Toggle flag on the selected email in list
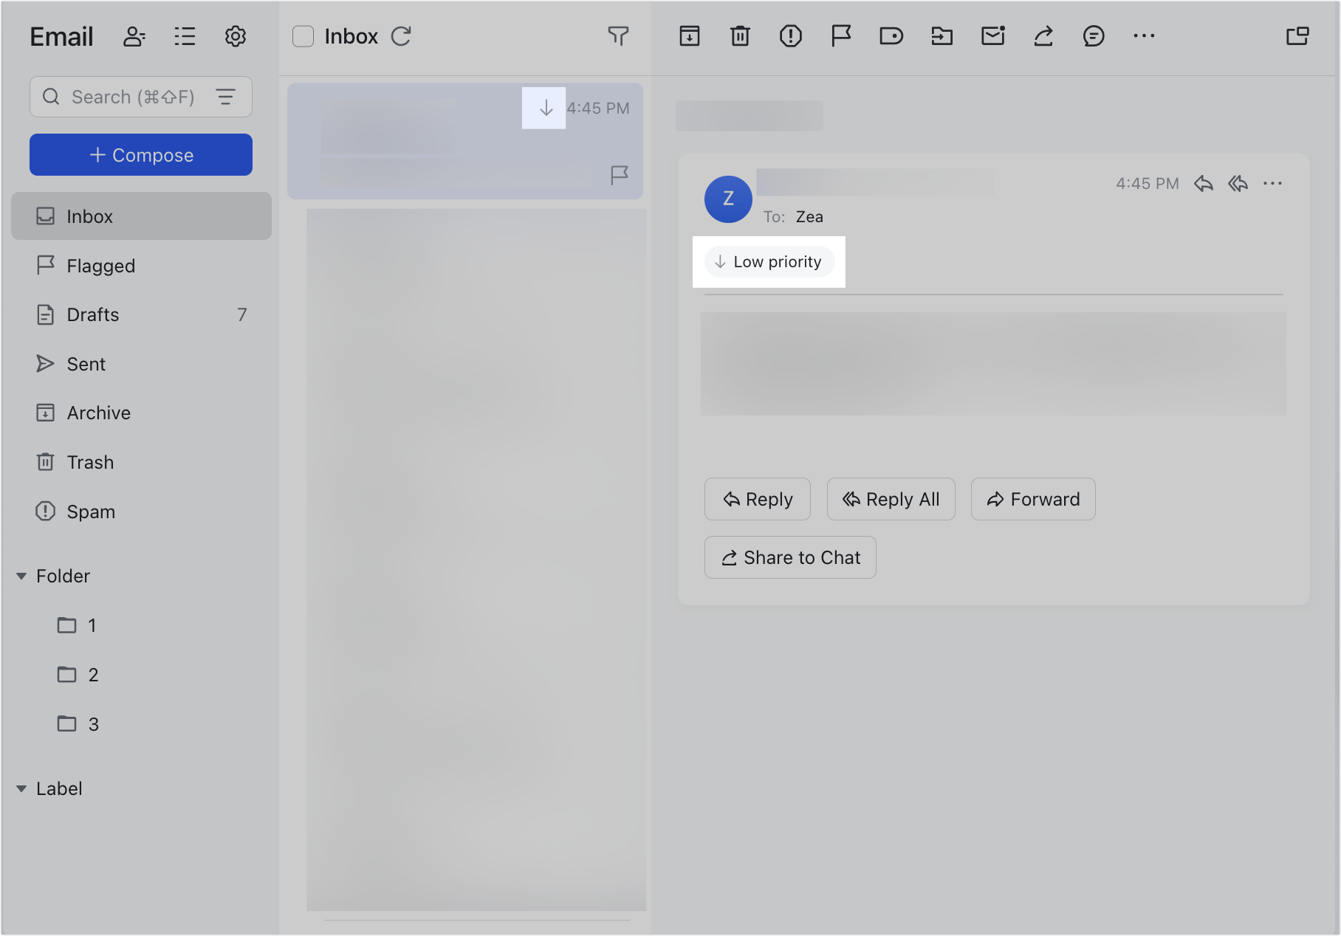The width and height of the screenshot is (1341, 936). [619, 175]
